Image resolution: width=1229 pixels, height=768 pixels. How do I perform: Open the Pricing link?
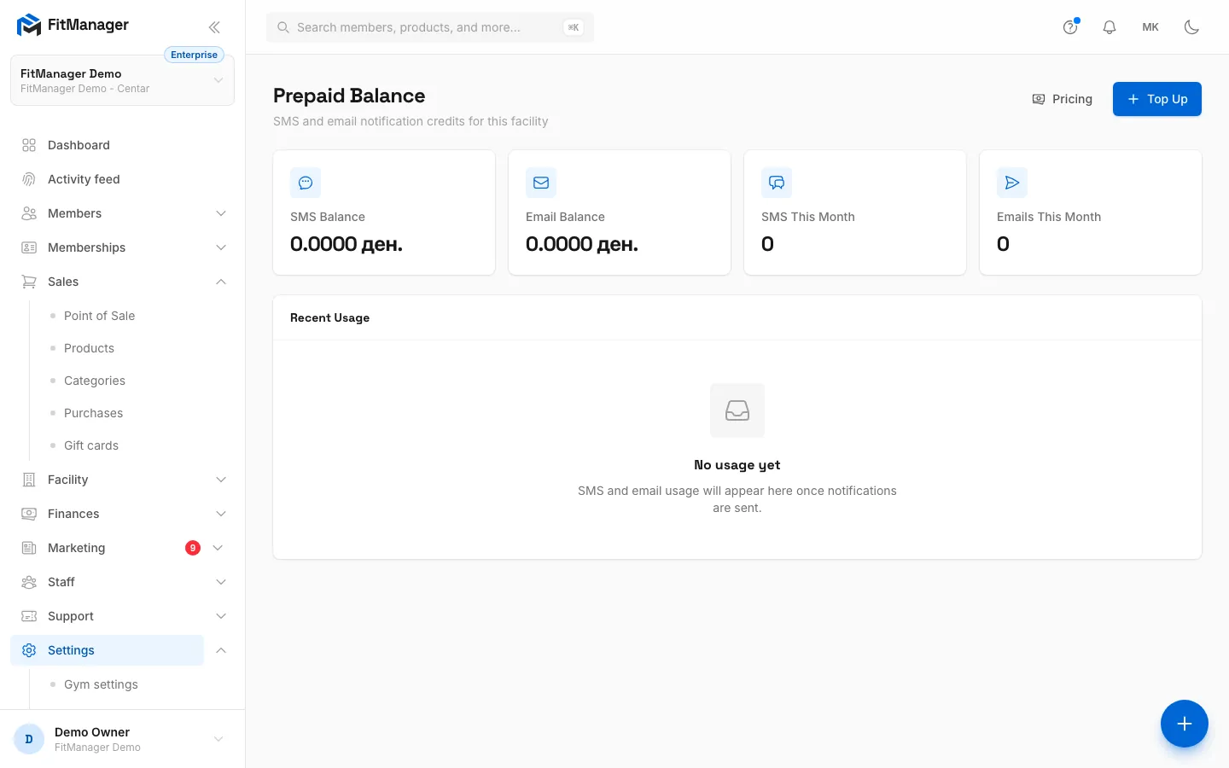point(1062,99)
